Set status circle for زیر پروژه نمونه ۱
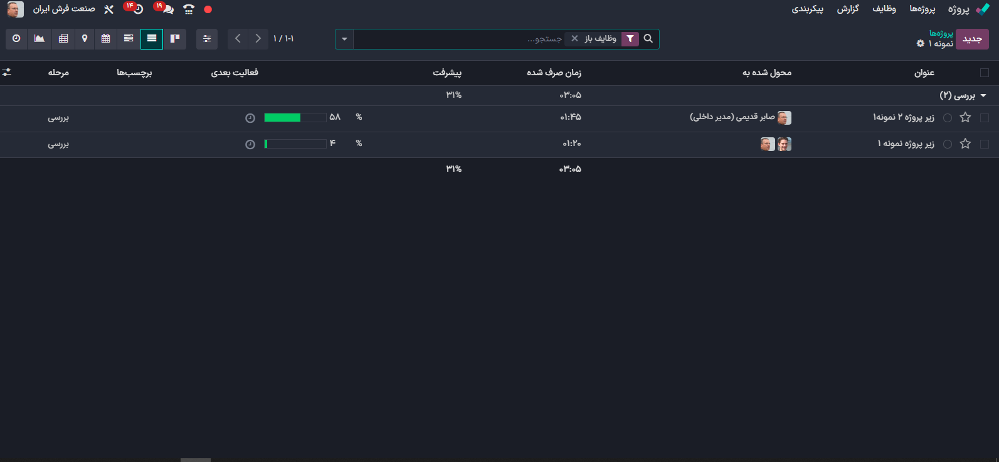Image resolution: width=999 pixels, height=462 pixels. [x=948, y=144]
